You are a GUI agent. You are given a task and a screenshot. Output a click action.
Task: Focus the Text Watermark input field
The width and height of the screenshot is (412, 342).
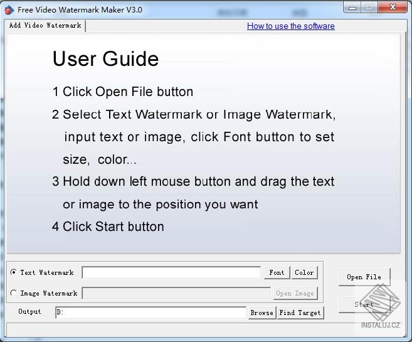[x=171, y=272]
